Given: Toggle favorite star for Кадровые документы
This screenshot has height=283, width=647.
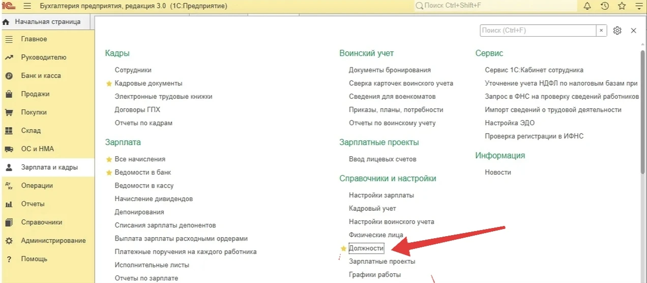Looking at the screenshot, I should coord(109,84).
